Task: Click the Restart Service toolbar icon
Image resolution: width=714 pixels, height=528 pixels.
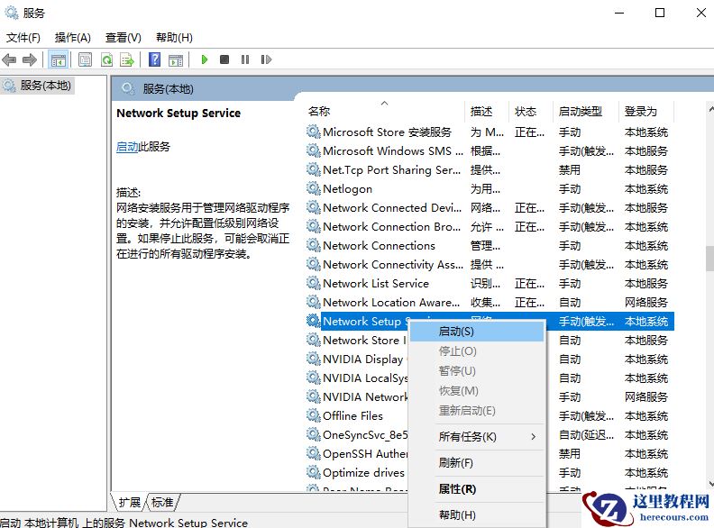Action: pos(266,59)
